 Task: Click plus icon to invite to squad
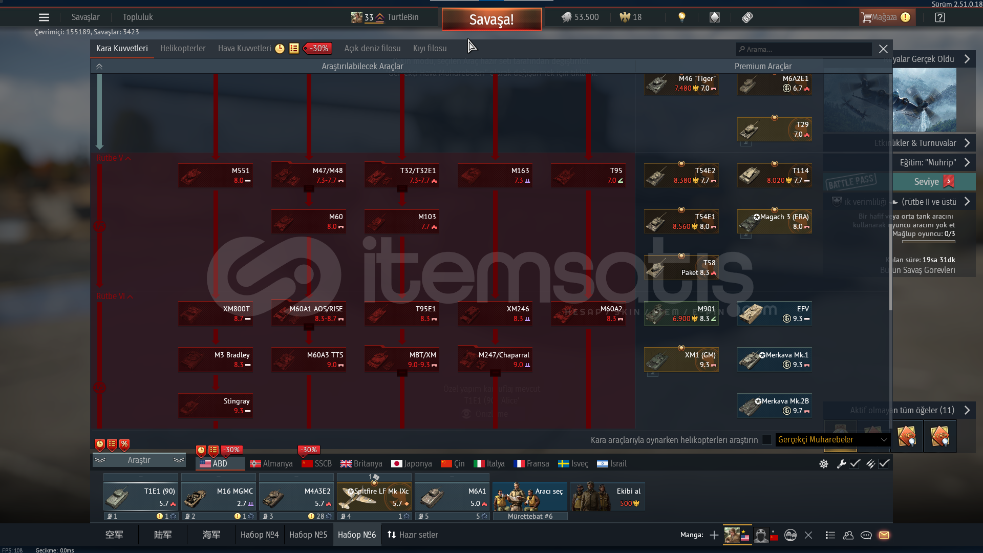714,535
